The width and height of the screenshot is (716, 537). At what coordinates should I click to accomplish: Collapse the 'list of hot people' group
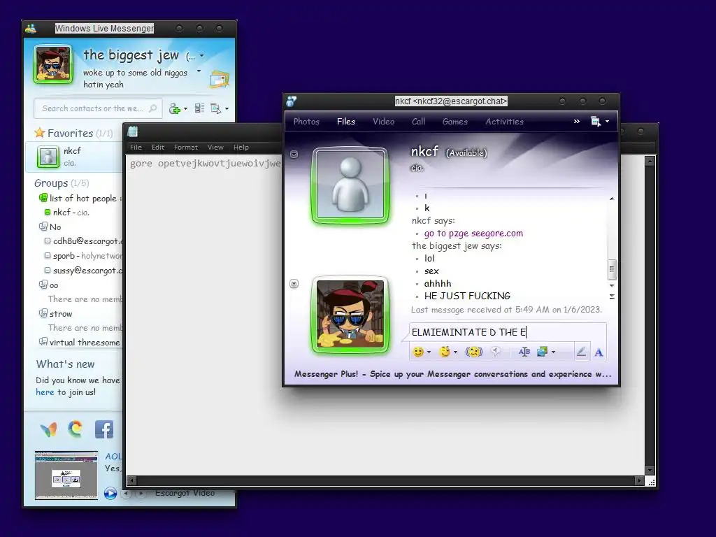coord(43,198)
